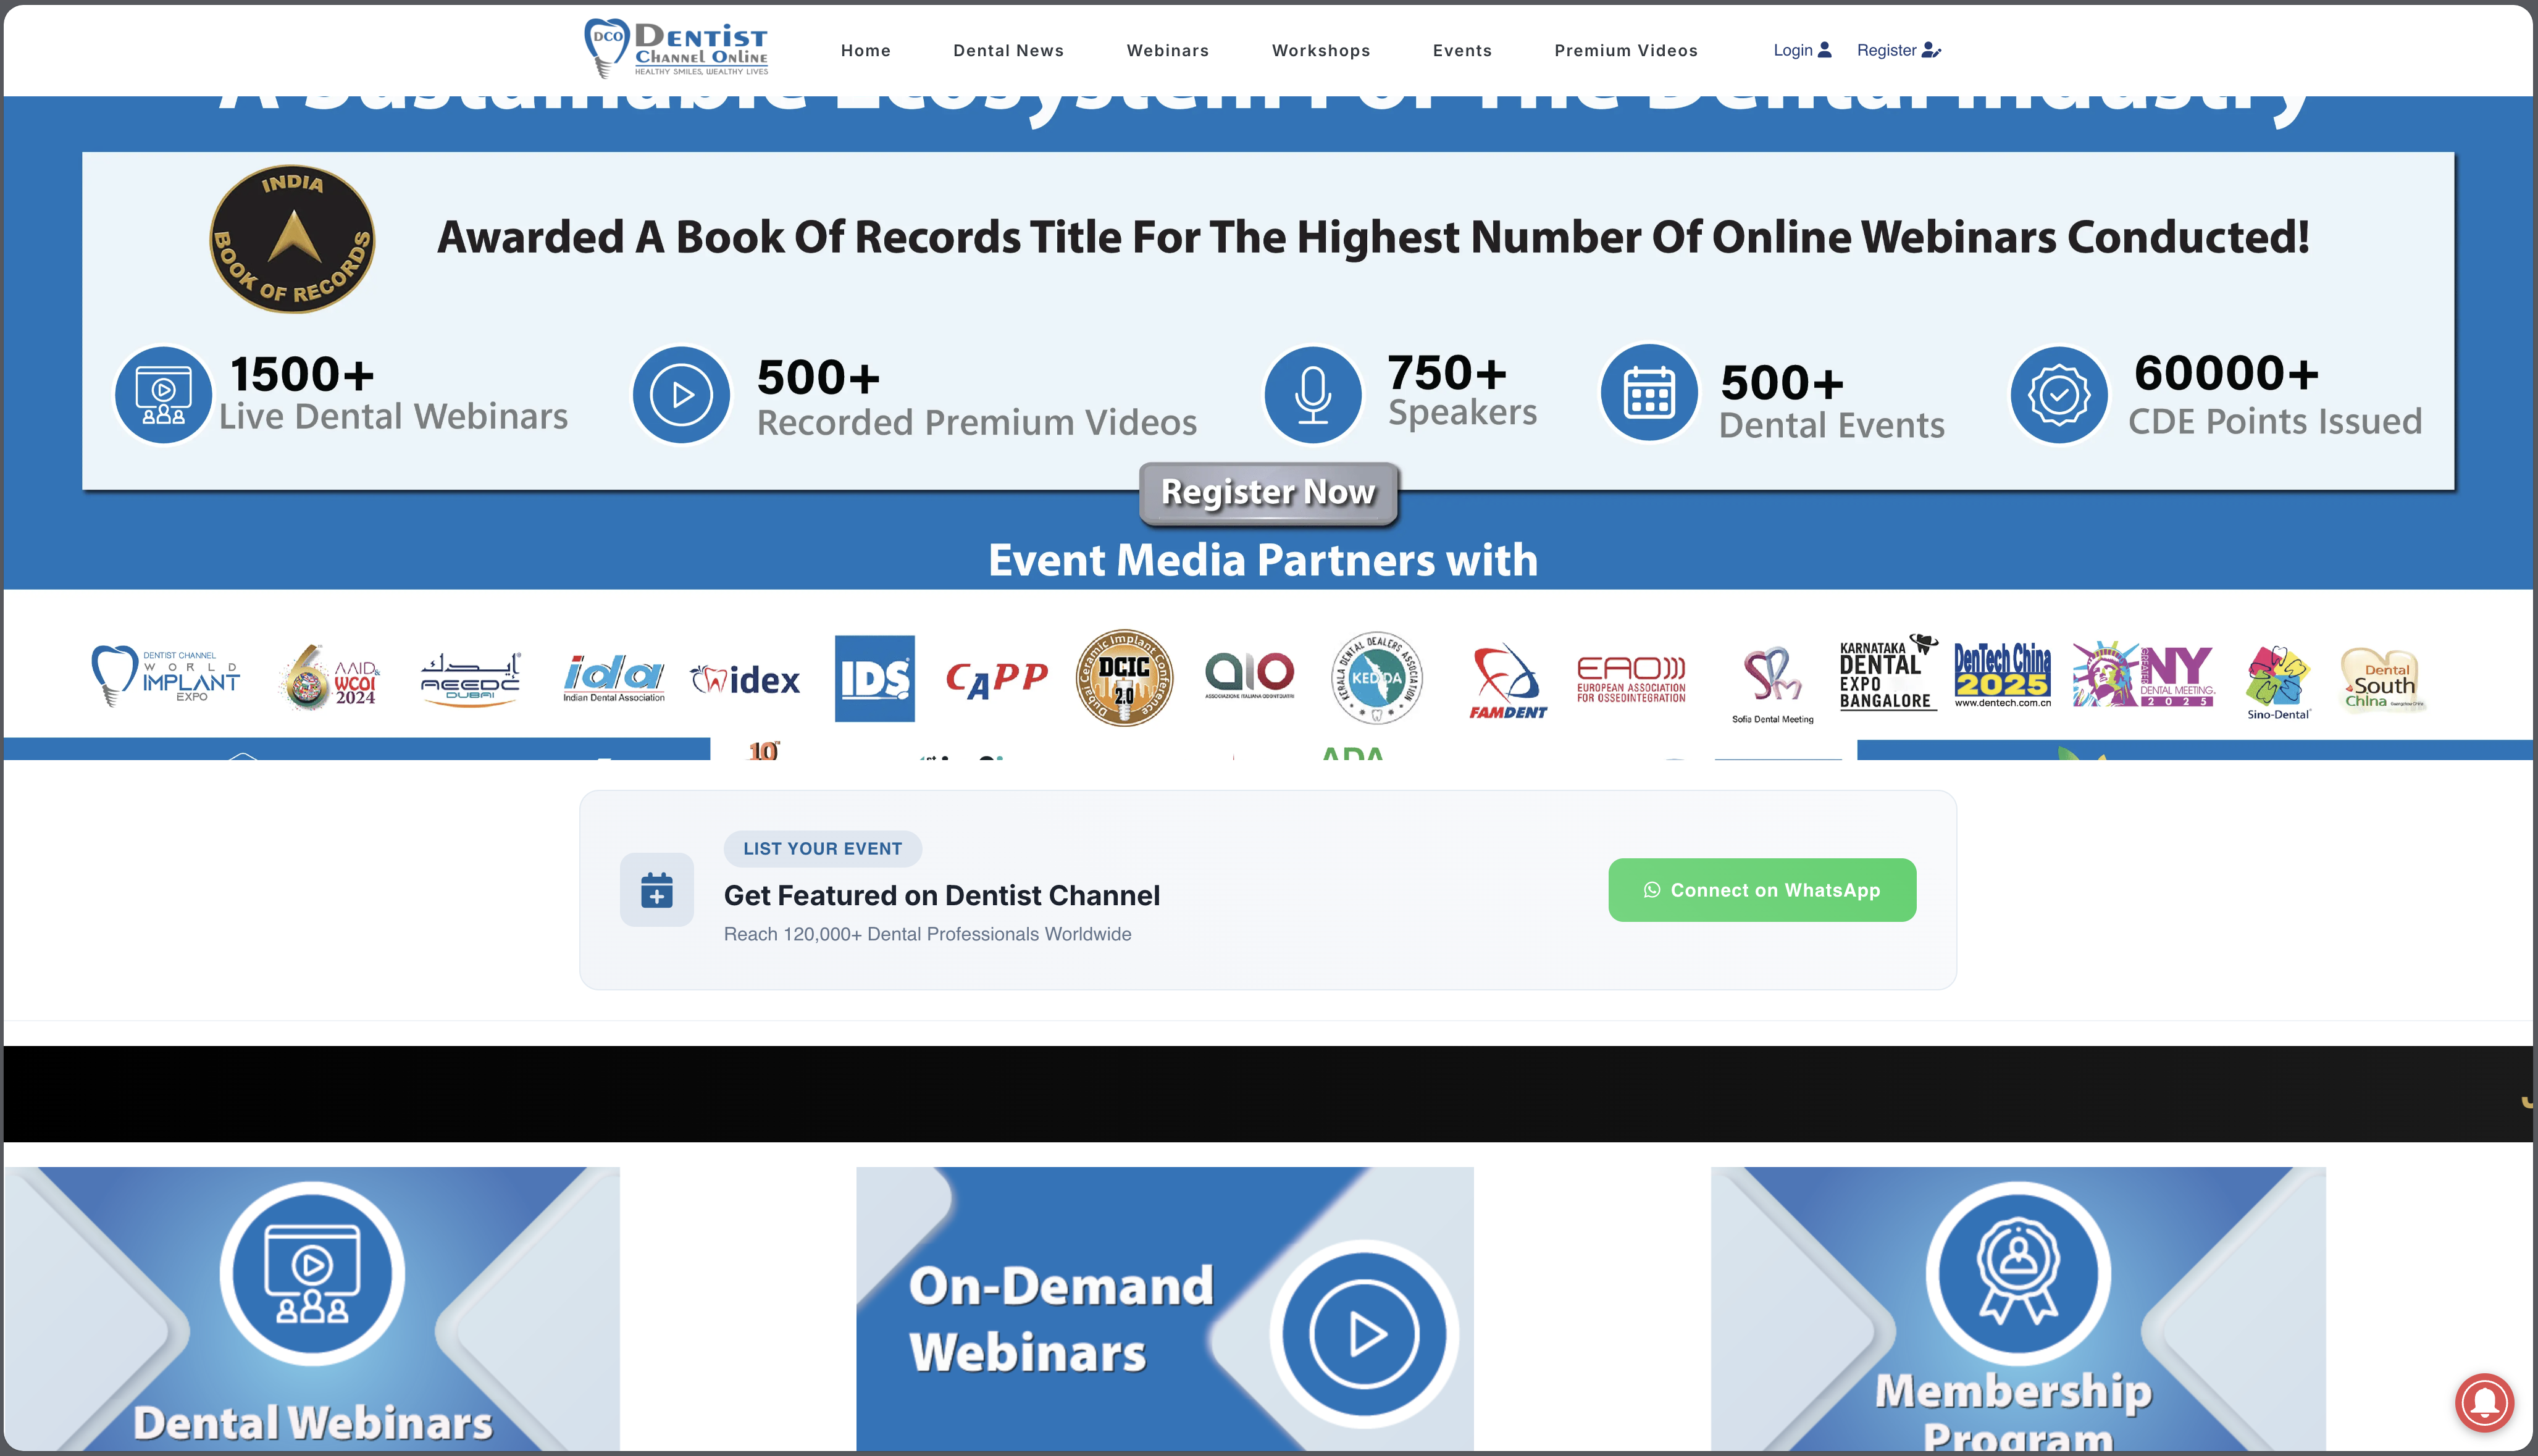Click the Login person icon
The image size is (2538, 1456).
[1826, 49]
